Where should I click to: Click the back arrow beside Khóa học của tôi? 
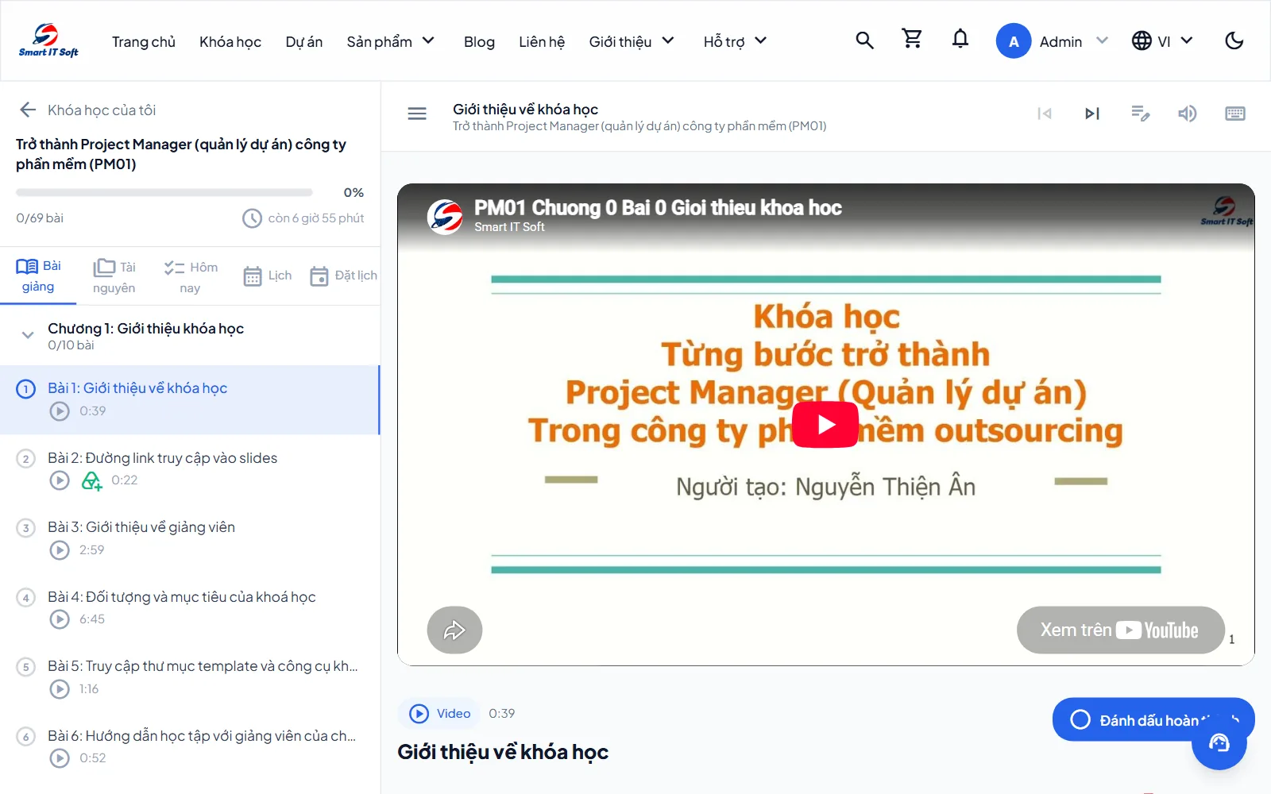28,110
